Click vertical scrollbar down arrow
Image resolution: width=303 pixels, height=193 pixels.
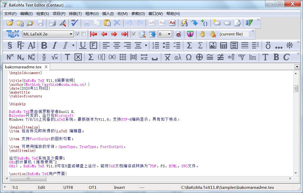[x=296, y=173]
